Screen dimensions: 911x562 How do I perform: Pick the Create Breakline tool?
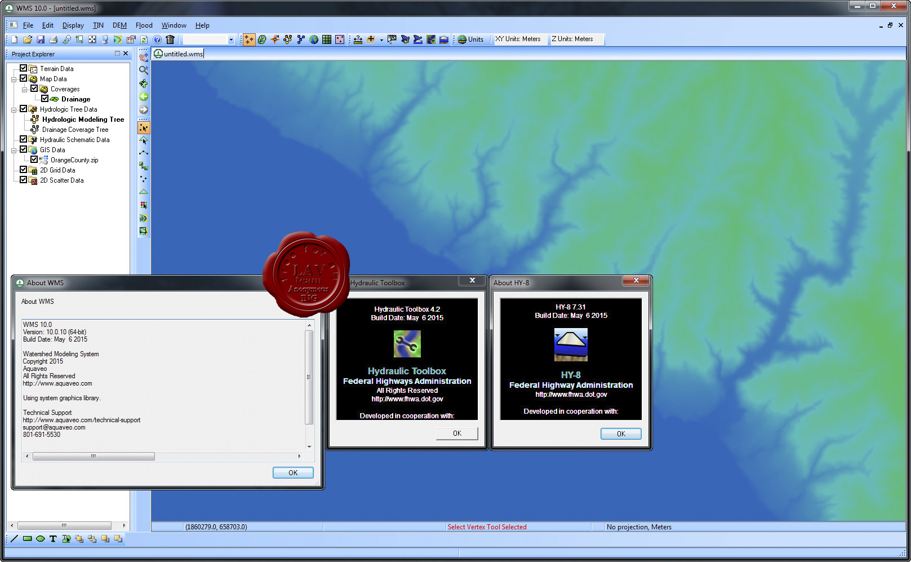(x=144, y=153)
